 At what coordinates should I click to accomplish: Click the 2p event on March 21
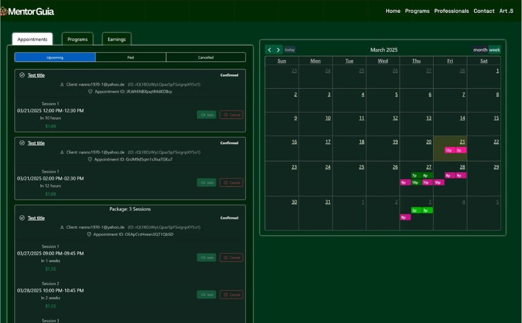461,150
